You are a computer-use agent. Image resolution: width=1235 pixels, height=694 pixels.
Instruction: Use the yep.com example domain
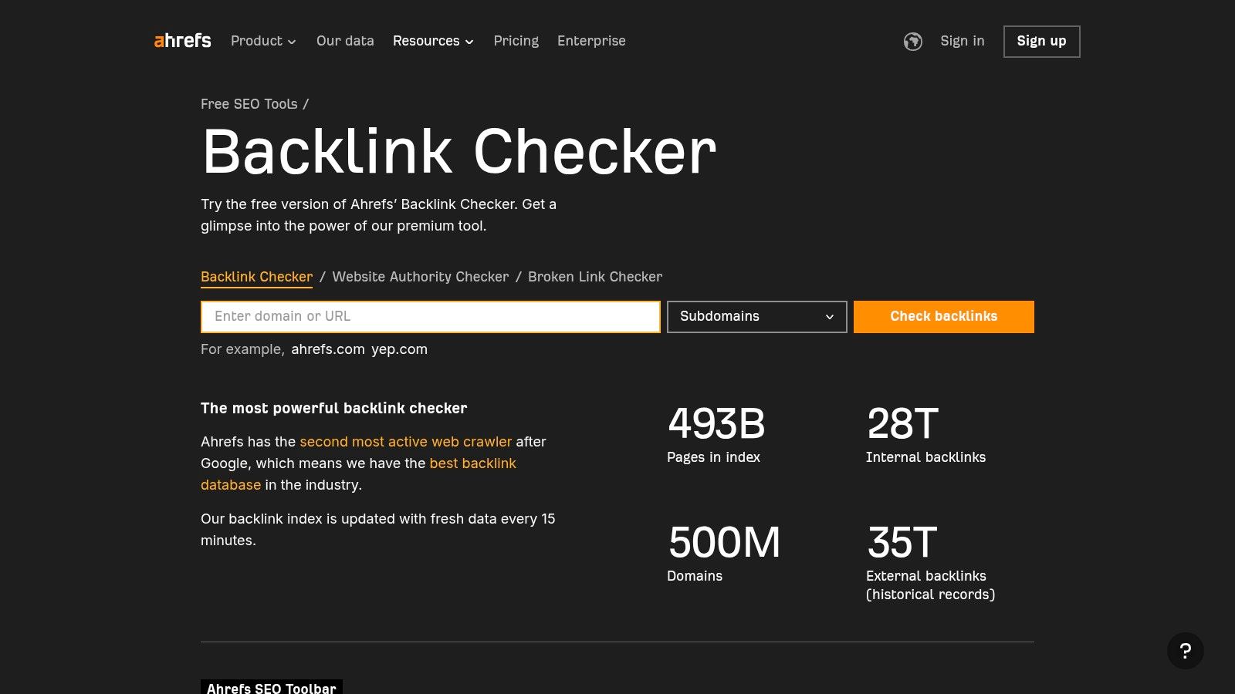[x=399, y=349]
